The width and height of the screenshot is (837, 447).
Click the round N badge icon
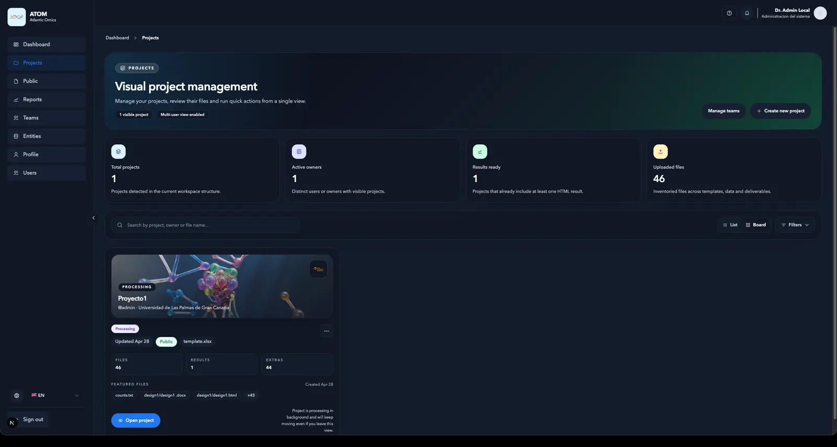point(12,423)
